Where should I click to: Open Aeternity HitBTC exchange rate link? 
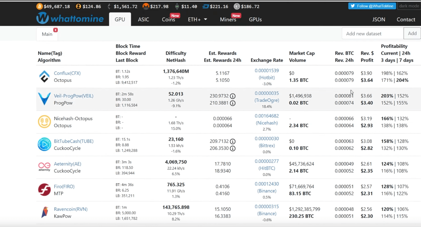[x=267, y=165]
